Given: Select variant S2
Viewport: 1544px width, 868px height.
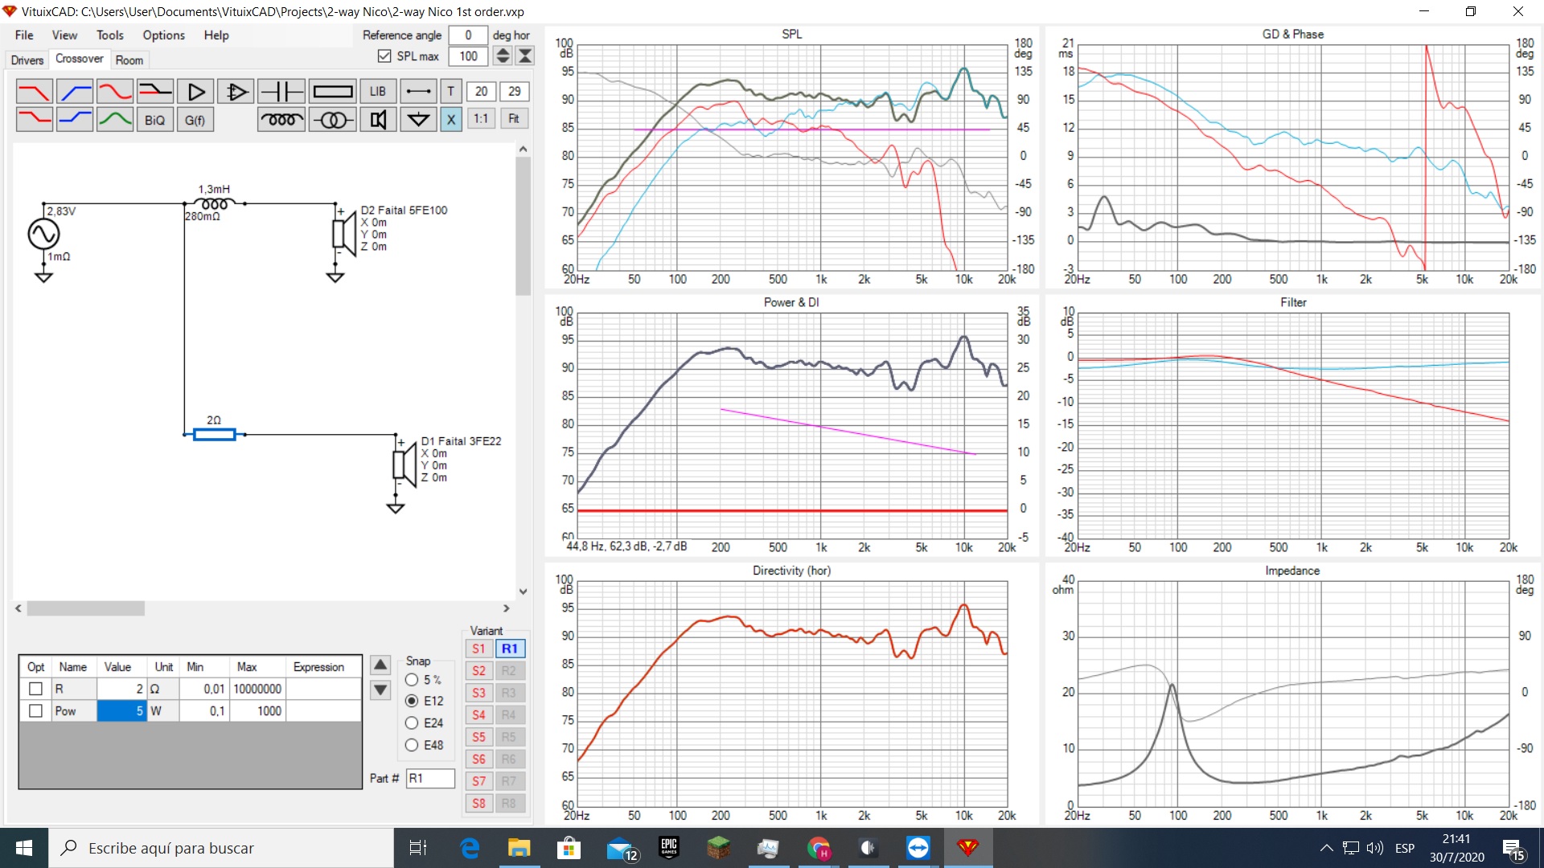Looking at the screenshot, I should coord(478,671).
